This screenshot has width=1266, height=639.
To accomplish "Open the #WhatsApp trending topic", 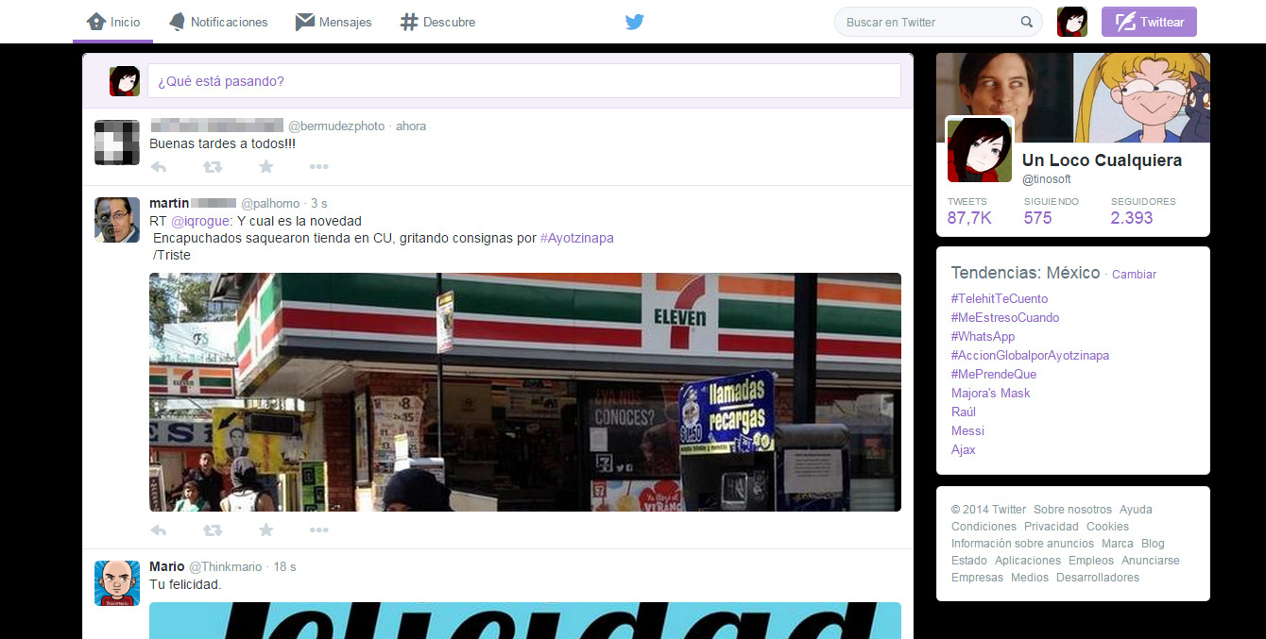I will pyautogui.click(x=983, y=336).
